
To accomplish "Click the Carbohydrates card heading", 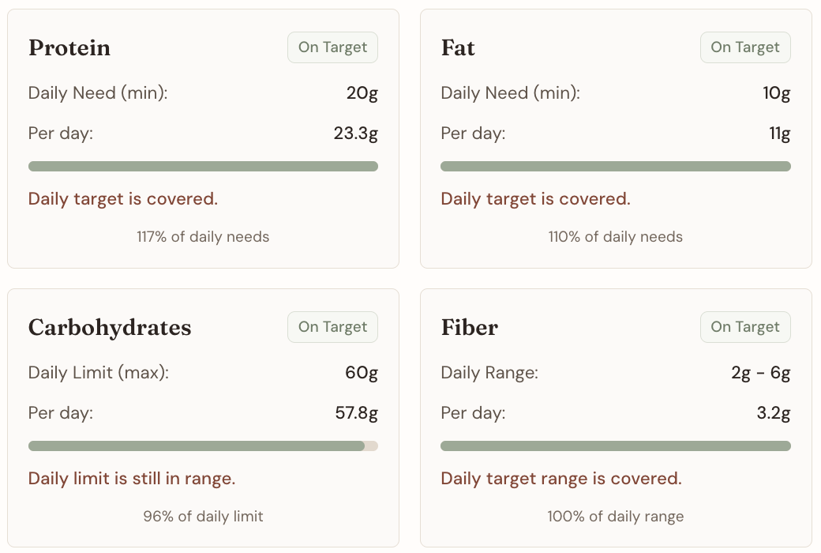I will (x=110, y=327).
